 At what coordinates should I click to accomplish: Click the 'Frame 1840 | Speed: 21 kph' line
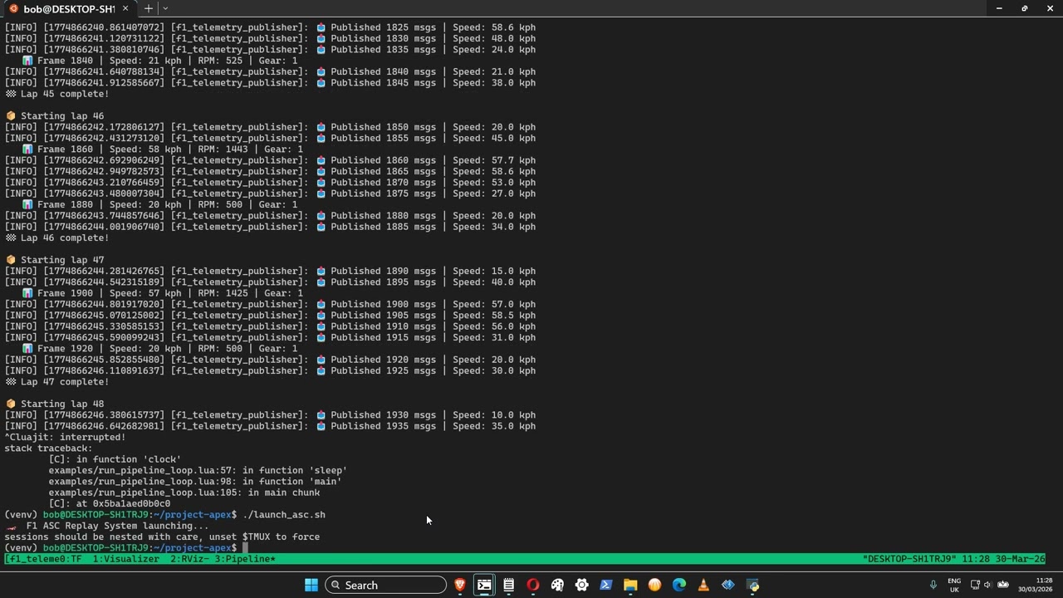(x=159, y=61)
